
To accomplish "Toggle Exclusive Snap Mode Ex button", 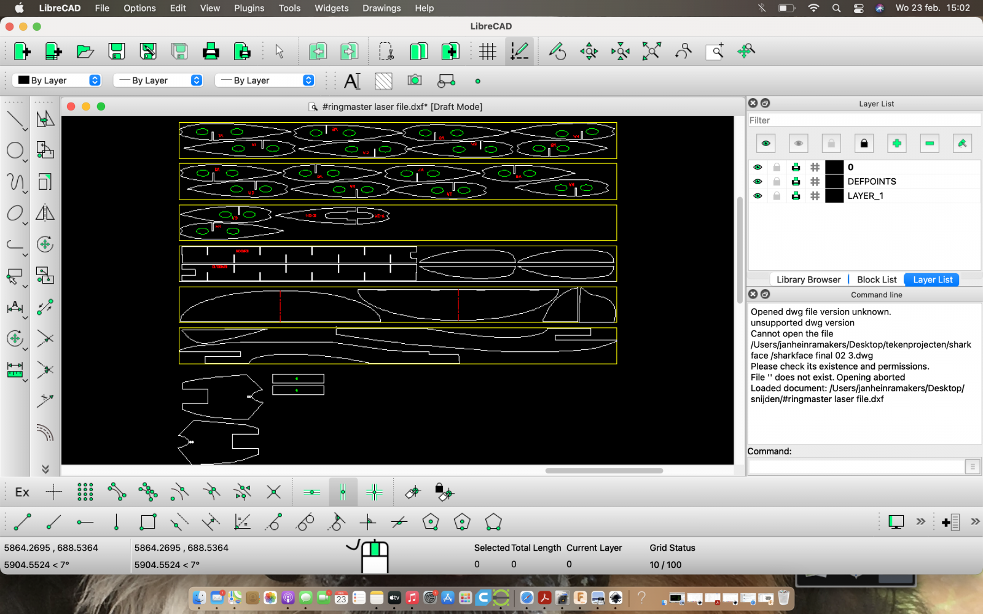I will coord(22,492).
